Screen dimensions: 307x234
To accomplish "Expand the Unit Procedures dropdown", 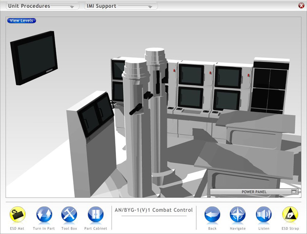I will (x=41, y=6).
